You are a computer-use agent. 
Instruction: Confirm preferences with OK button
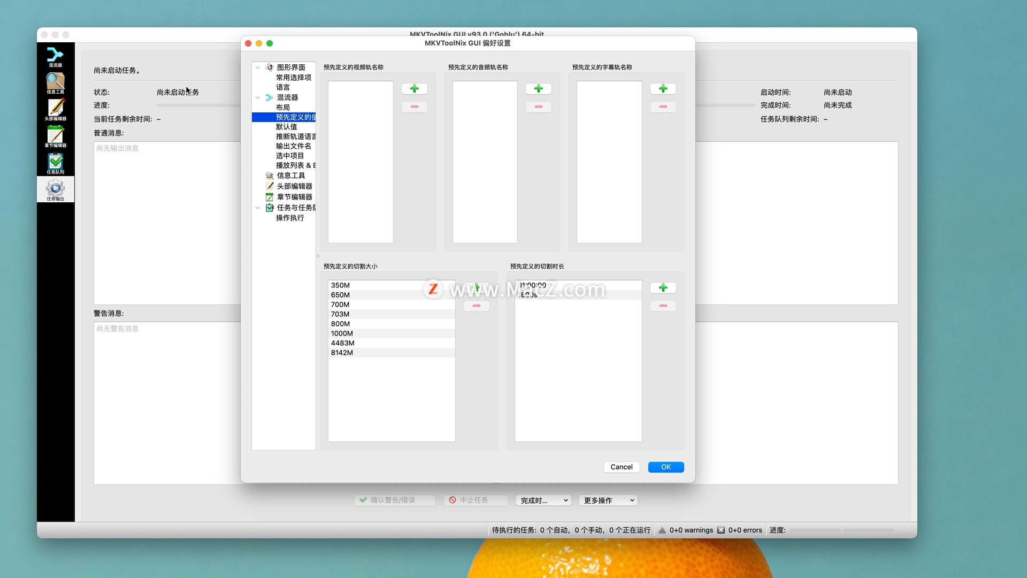click(665, 467)
